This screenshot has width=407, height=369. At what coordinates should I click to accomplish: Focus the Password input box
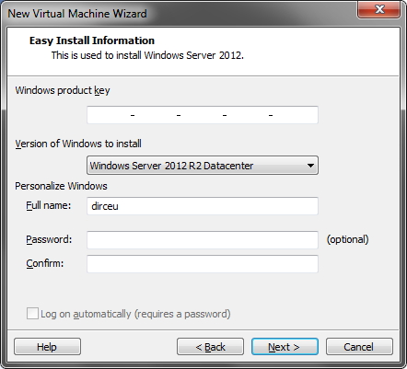203,240
